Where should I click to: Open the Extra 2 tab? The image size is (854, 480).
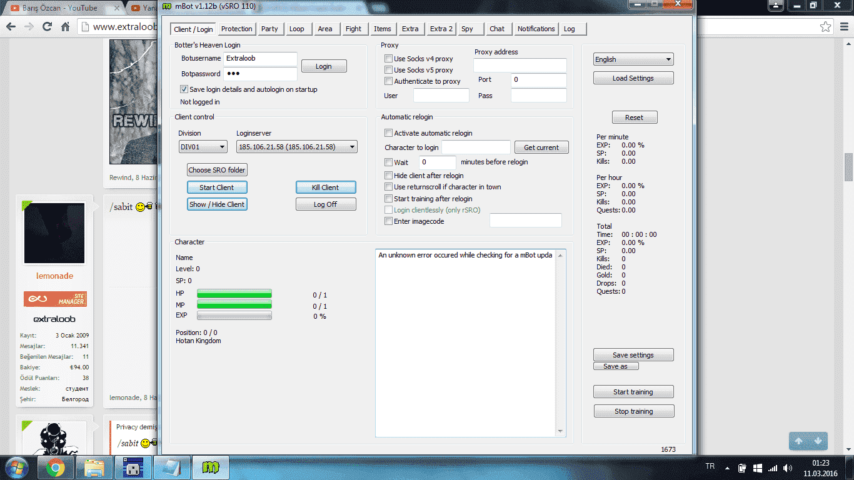[441, 29]
